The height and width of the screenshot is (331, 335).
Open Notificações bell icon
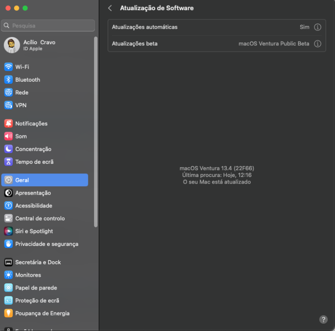point(8,124)
